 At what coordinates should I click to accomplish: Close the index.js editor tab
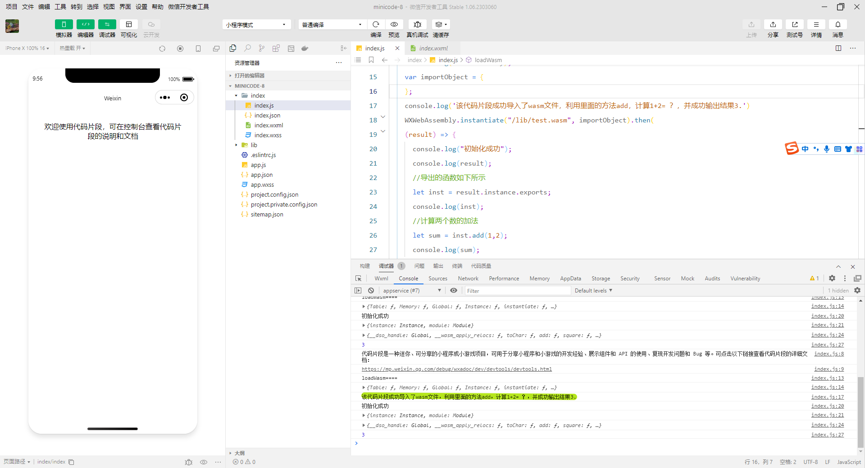[x=397, y=48]
